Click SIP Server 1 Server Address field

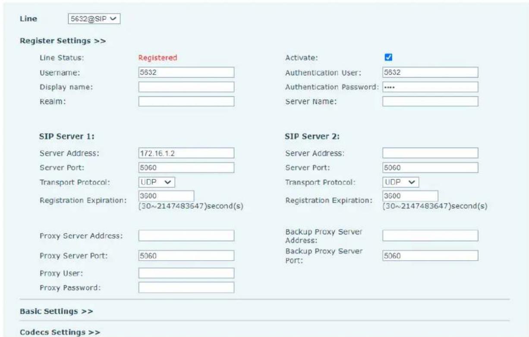coord(186,153)
